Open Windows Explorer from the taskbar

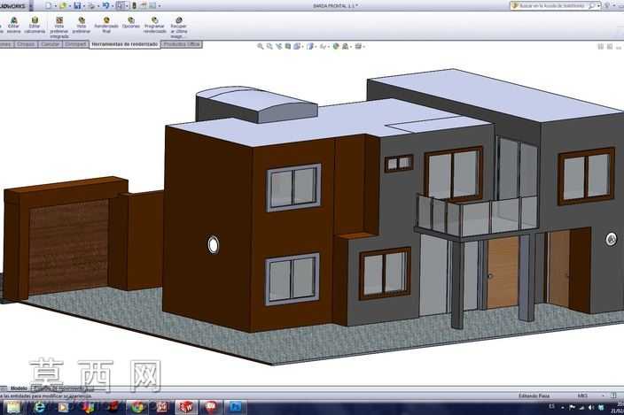[x=13, y=407]
